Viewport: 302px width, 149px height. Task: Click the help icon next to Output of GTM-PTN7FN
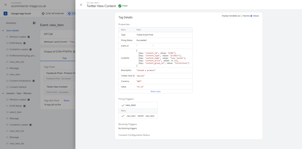click(x=74, y=52)
